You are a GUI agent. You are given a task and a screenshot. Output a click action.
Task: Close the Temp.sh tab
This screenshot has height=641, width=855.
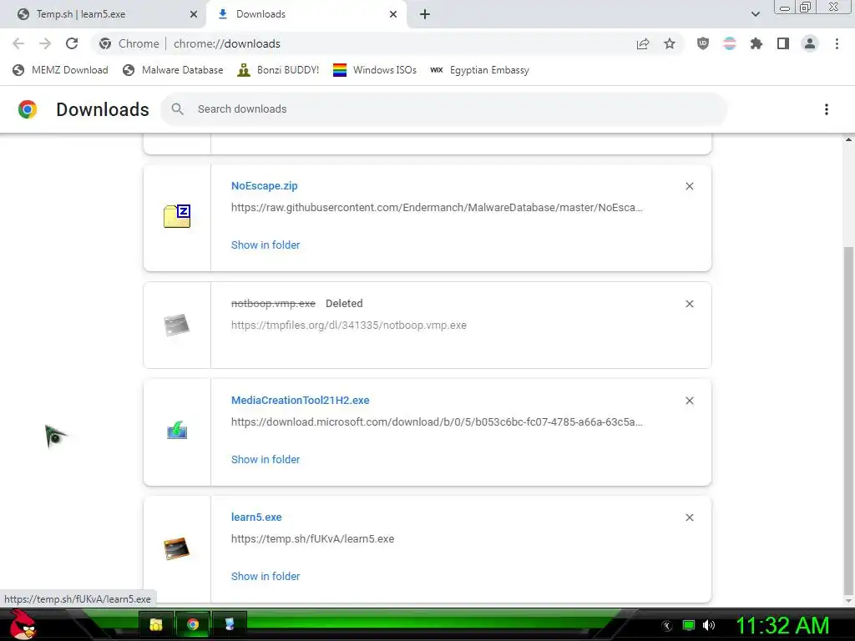click(193, 14)
